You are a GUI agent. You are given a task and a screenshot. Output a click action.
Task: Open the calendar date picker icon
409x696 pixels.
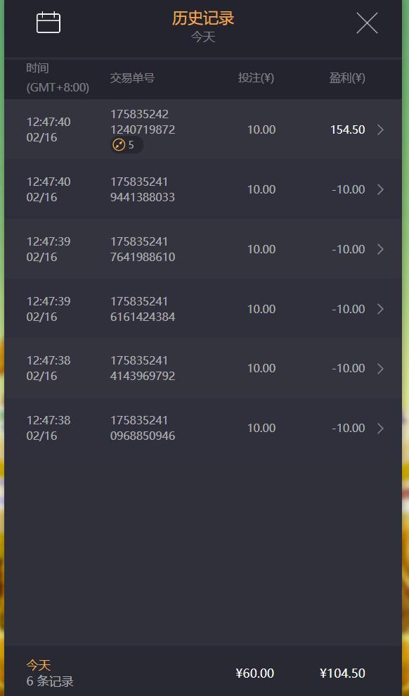click(48, 23)
